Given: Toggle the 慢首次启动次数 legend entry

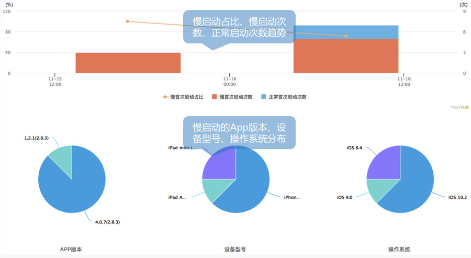Looking at the screenshot, I should pyautogui.click(x=236, y=97).
